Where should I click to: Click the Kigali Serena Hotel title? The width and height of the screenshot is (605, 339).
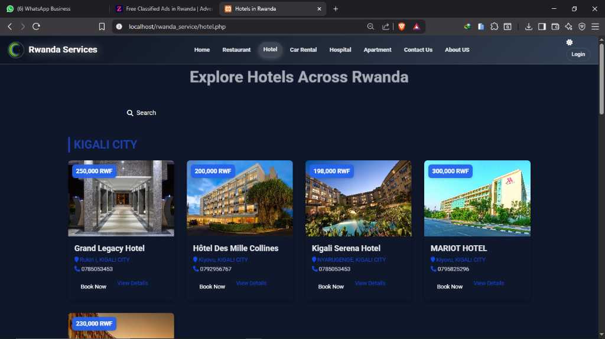pyautogui.click(x=346, y=248)
